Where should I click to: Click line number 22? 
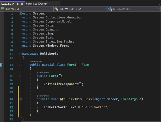(11, 107)
